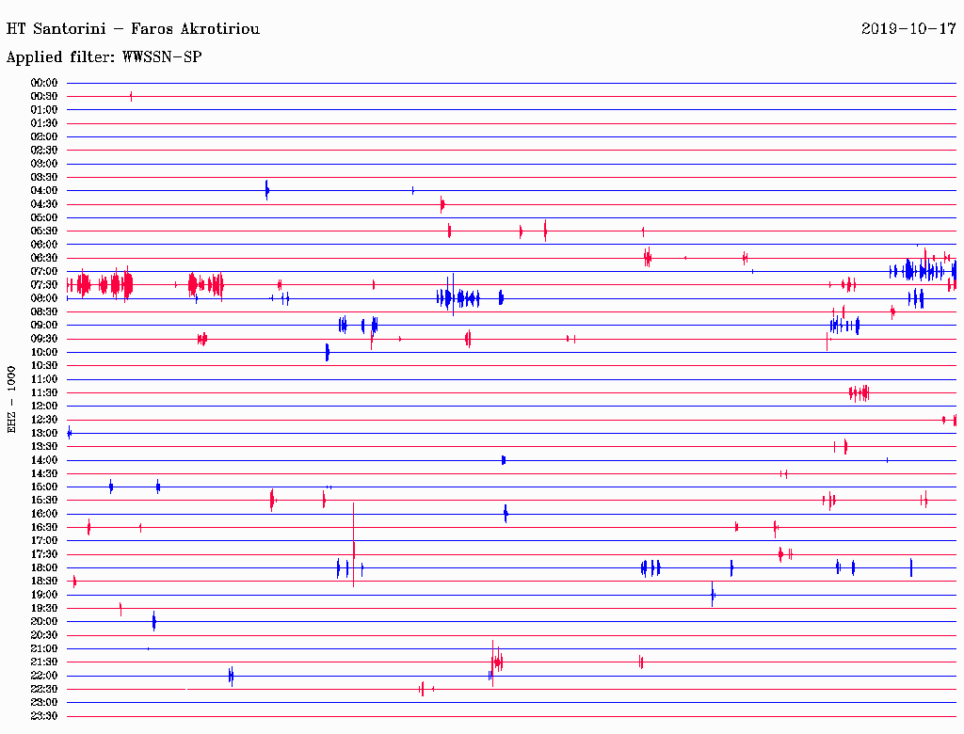Screen dimensions: 964x734
Task: Select the 03:30 time label
Action: (43, 178)
